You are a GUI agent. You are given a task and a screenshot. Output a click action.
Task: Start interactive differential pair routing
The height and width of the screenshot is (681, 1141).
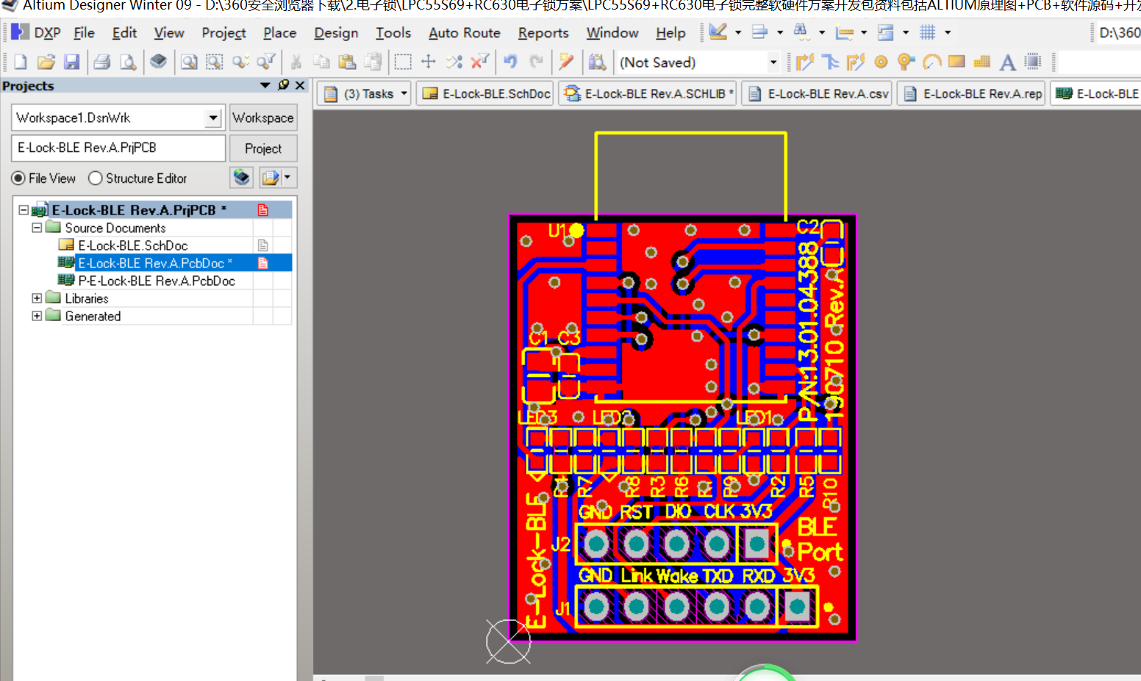(x=830, y=62)
